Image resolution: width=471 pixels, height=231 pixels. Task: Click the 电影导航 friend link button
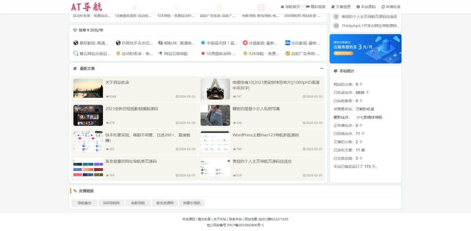(x=138, y=203)
